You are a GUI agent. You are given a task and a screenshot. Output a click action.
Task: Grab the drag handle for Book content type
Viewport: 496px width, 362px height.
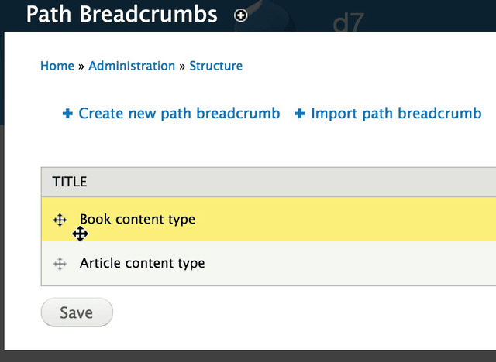coord(60,220)
